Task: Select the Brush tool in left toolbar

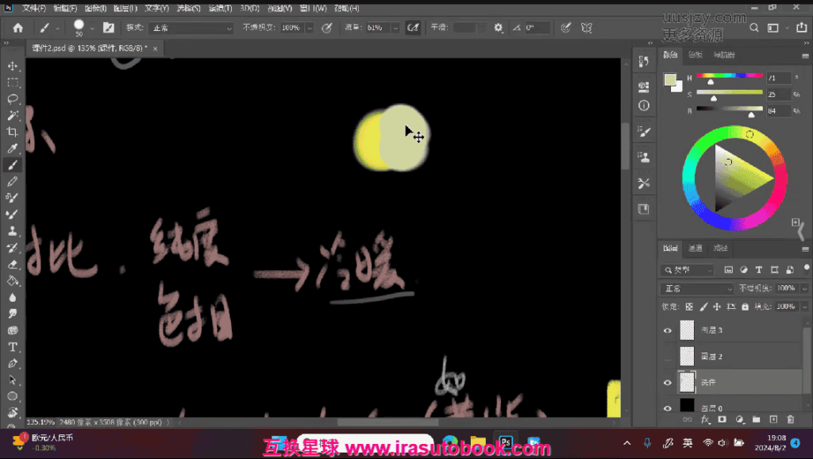Action: pyautogui.click(x=13, y=165)
